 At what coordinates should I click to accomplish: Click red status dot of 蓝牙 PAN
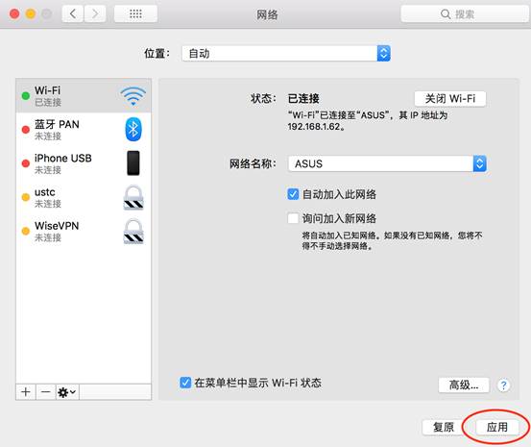(x=25, y=130)
